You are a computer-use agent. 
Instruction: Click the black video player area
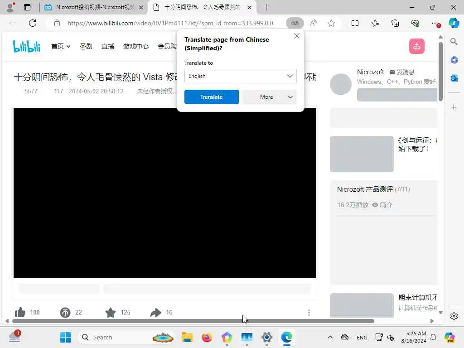point(165,193)
